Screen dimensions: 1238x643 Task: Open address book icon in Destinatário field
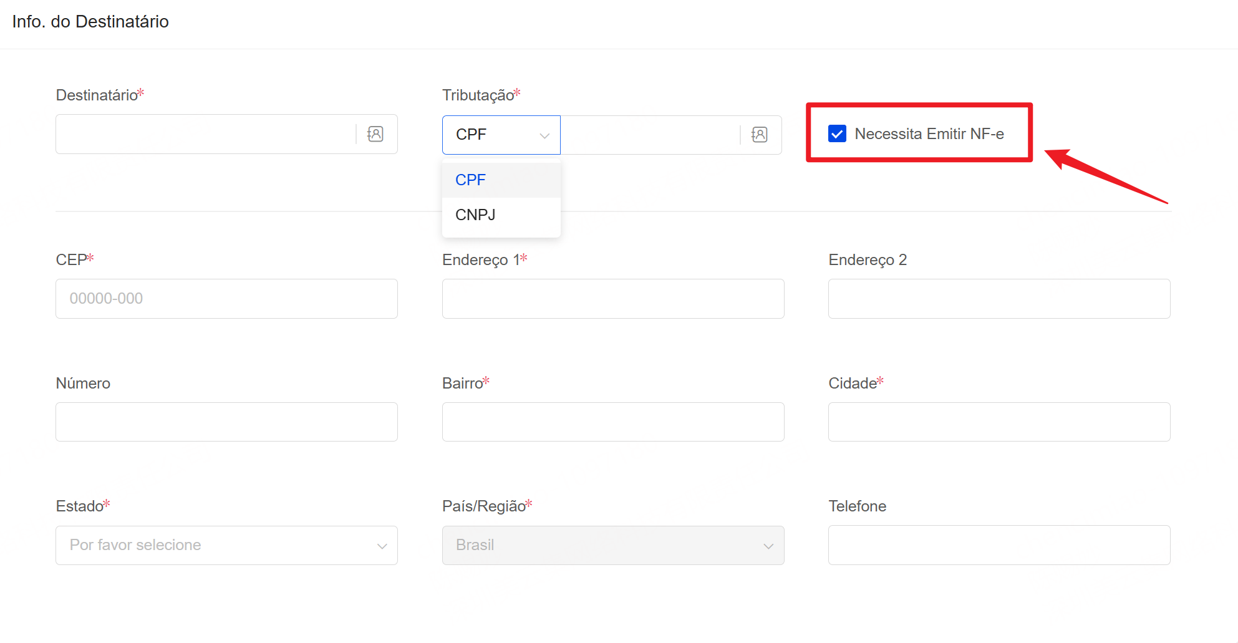click(x=375, y=134)
